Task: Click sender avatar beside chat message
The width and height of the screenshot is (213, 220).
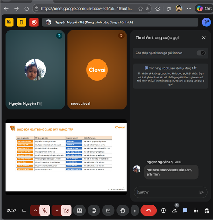Action: (x=137, y=169)
